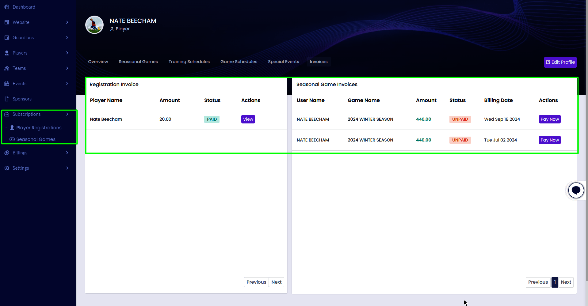Switch to the Overview tab
Screen dimensions: 588x306
coord(98,62)
